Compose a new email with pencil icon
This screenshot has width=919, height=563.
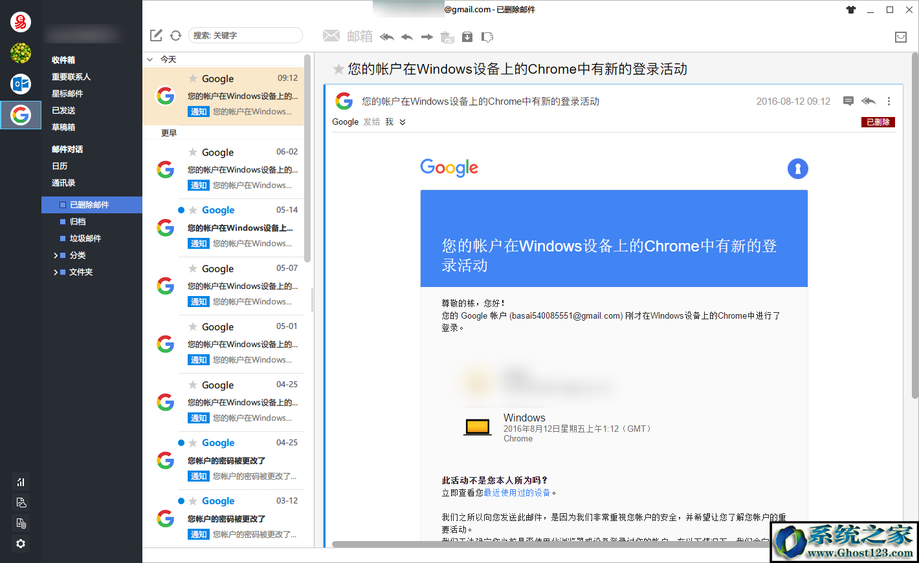pos(156,36)
